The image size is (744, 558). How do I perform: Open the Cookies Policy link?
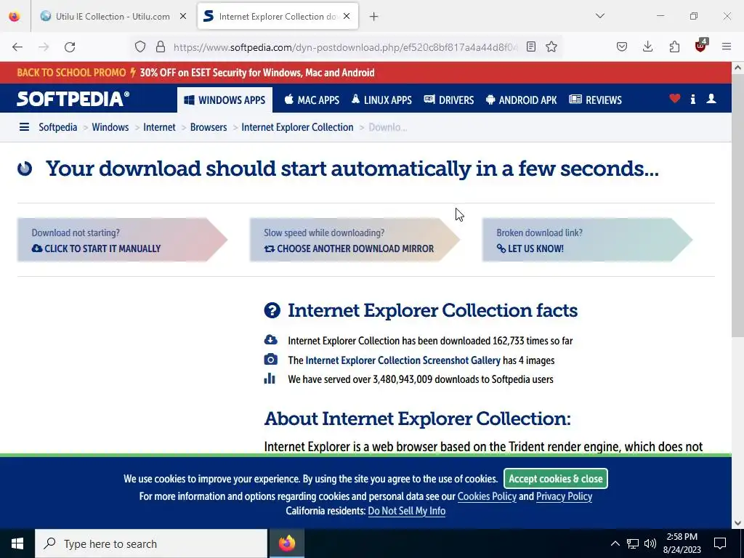click(x=487, y=496)
